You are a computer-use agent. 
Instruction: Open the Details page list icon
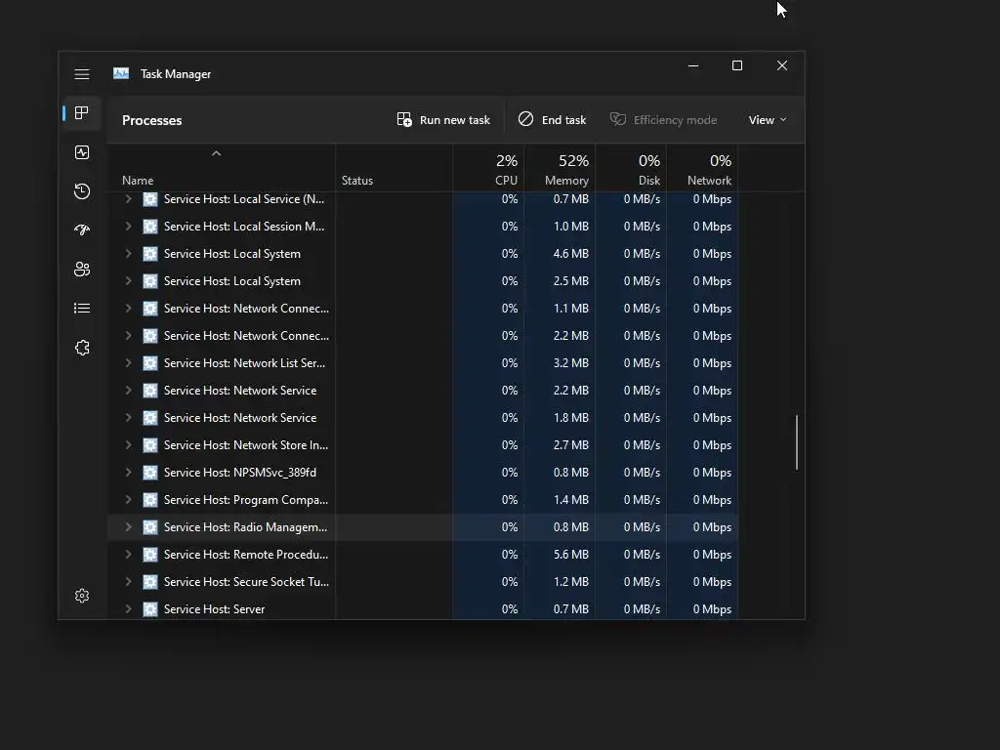(x=82, y=309)
